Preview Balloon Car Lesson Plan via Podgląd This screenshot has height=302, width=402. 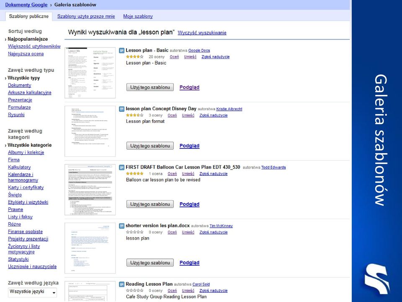click(189, 204)
